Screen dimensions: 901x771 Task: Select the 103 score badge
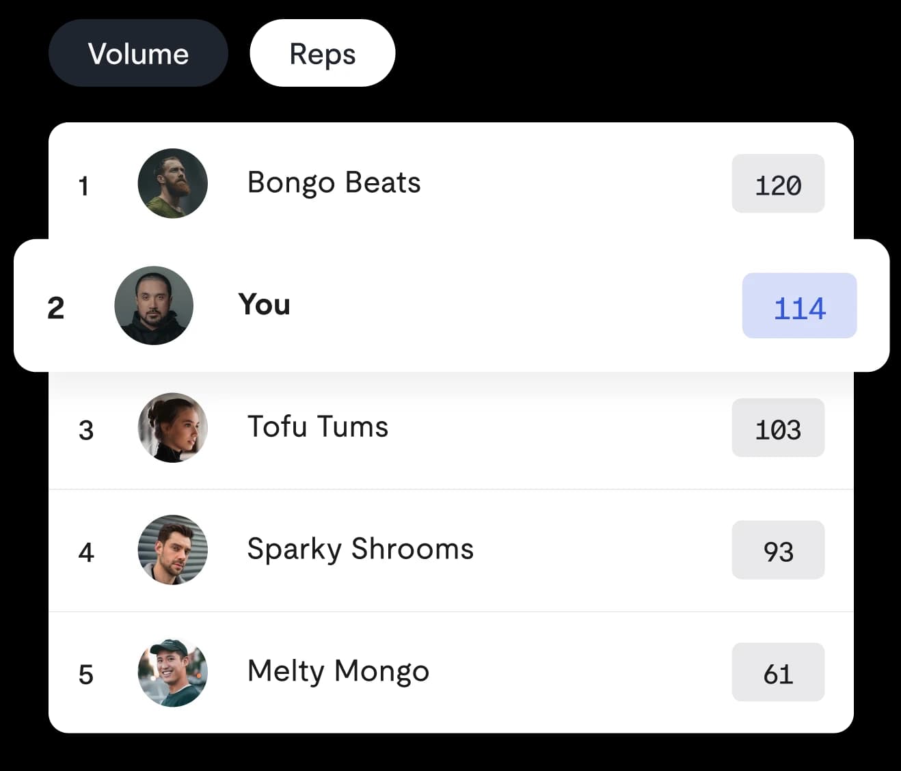click(x=778, y=428)
